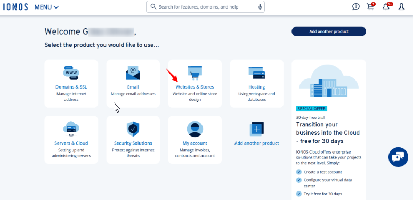Click 'Website and online store design' text
The image size is (413, 200).
tap(195, 97)
